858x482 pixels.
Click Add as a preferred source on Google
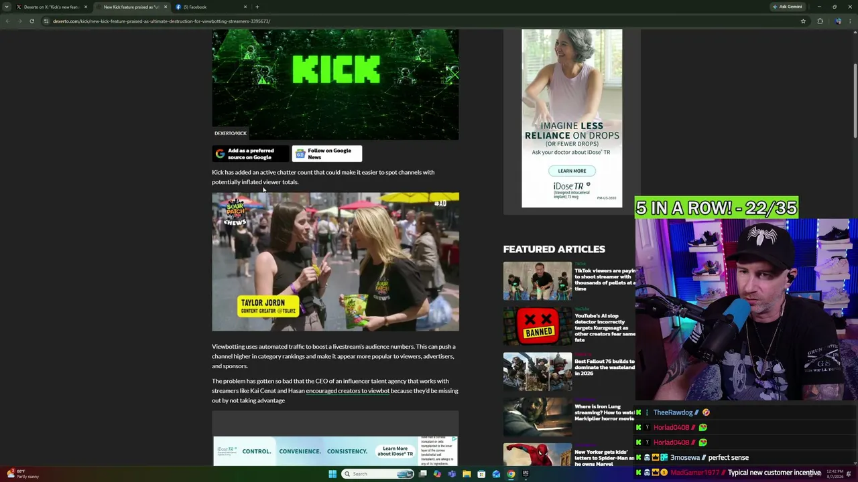251,154
